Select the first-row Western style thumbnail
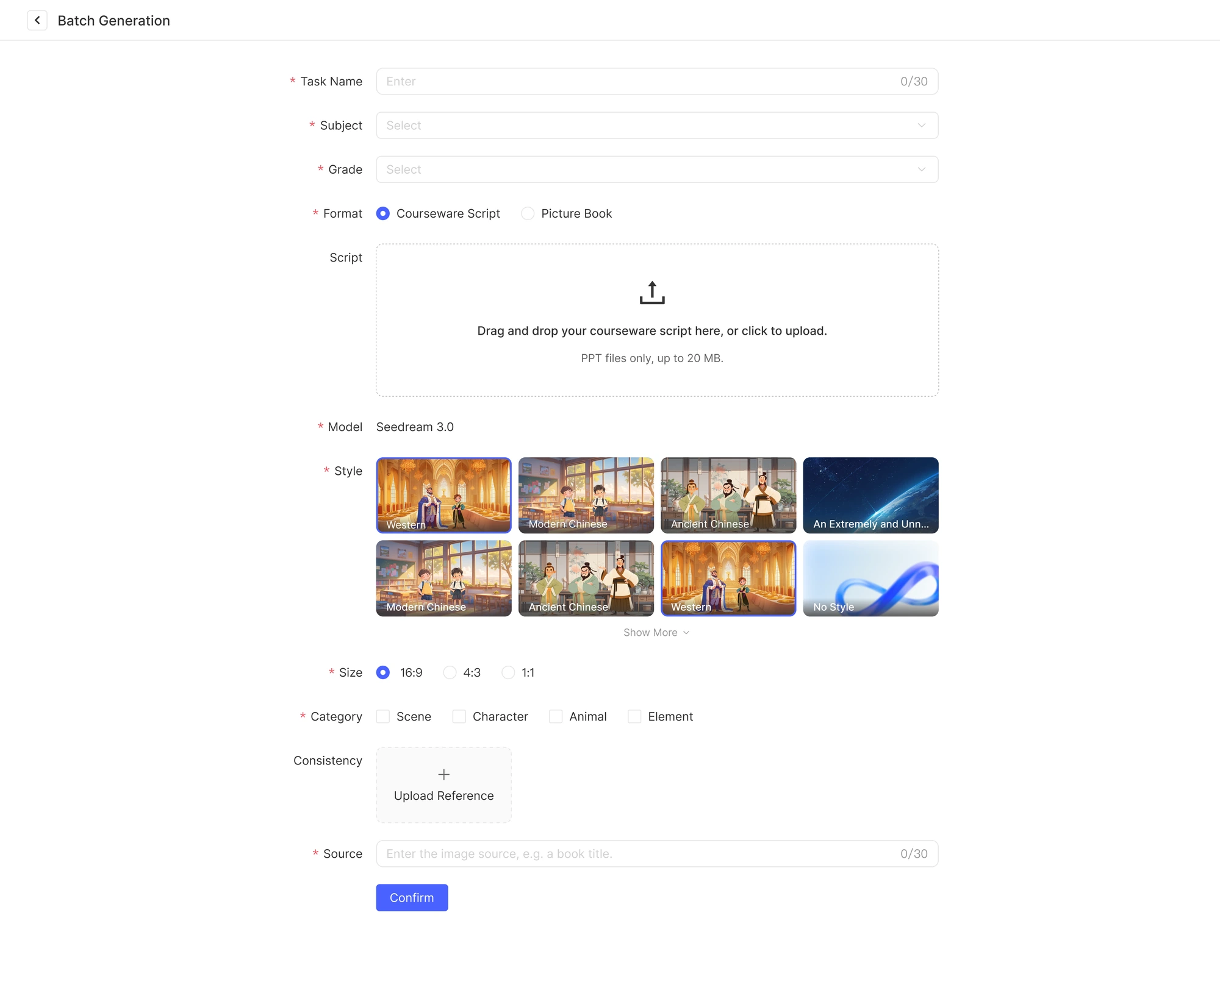The image size is (1220, 990). tap(444, 495)
